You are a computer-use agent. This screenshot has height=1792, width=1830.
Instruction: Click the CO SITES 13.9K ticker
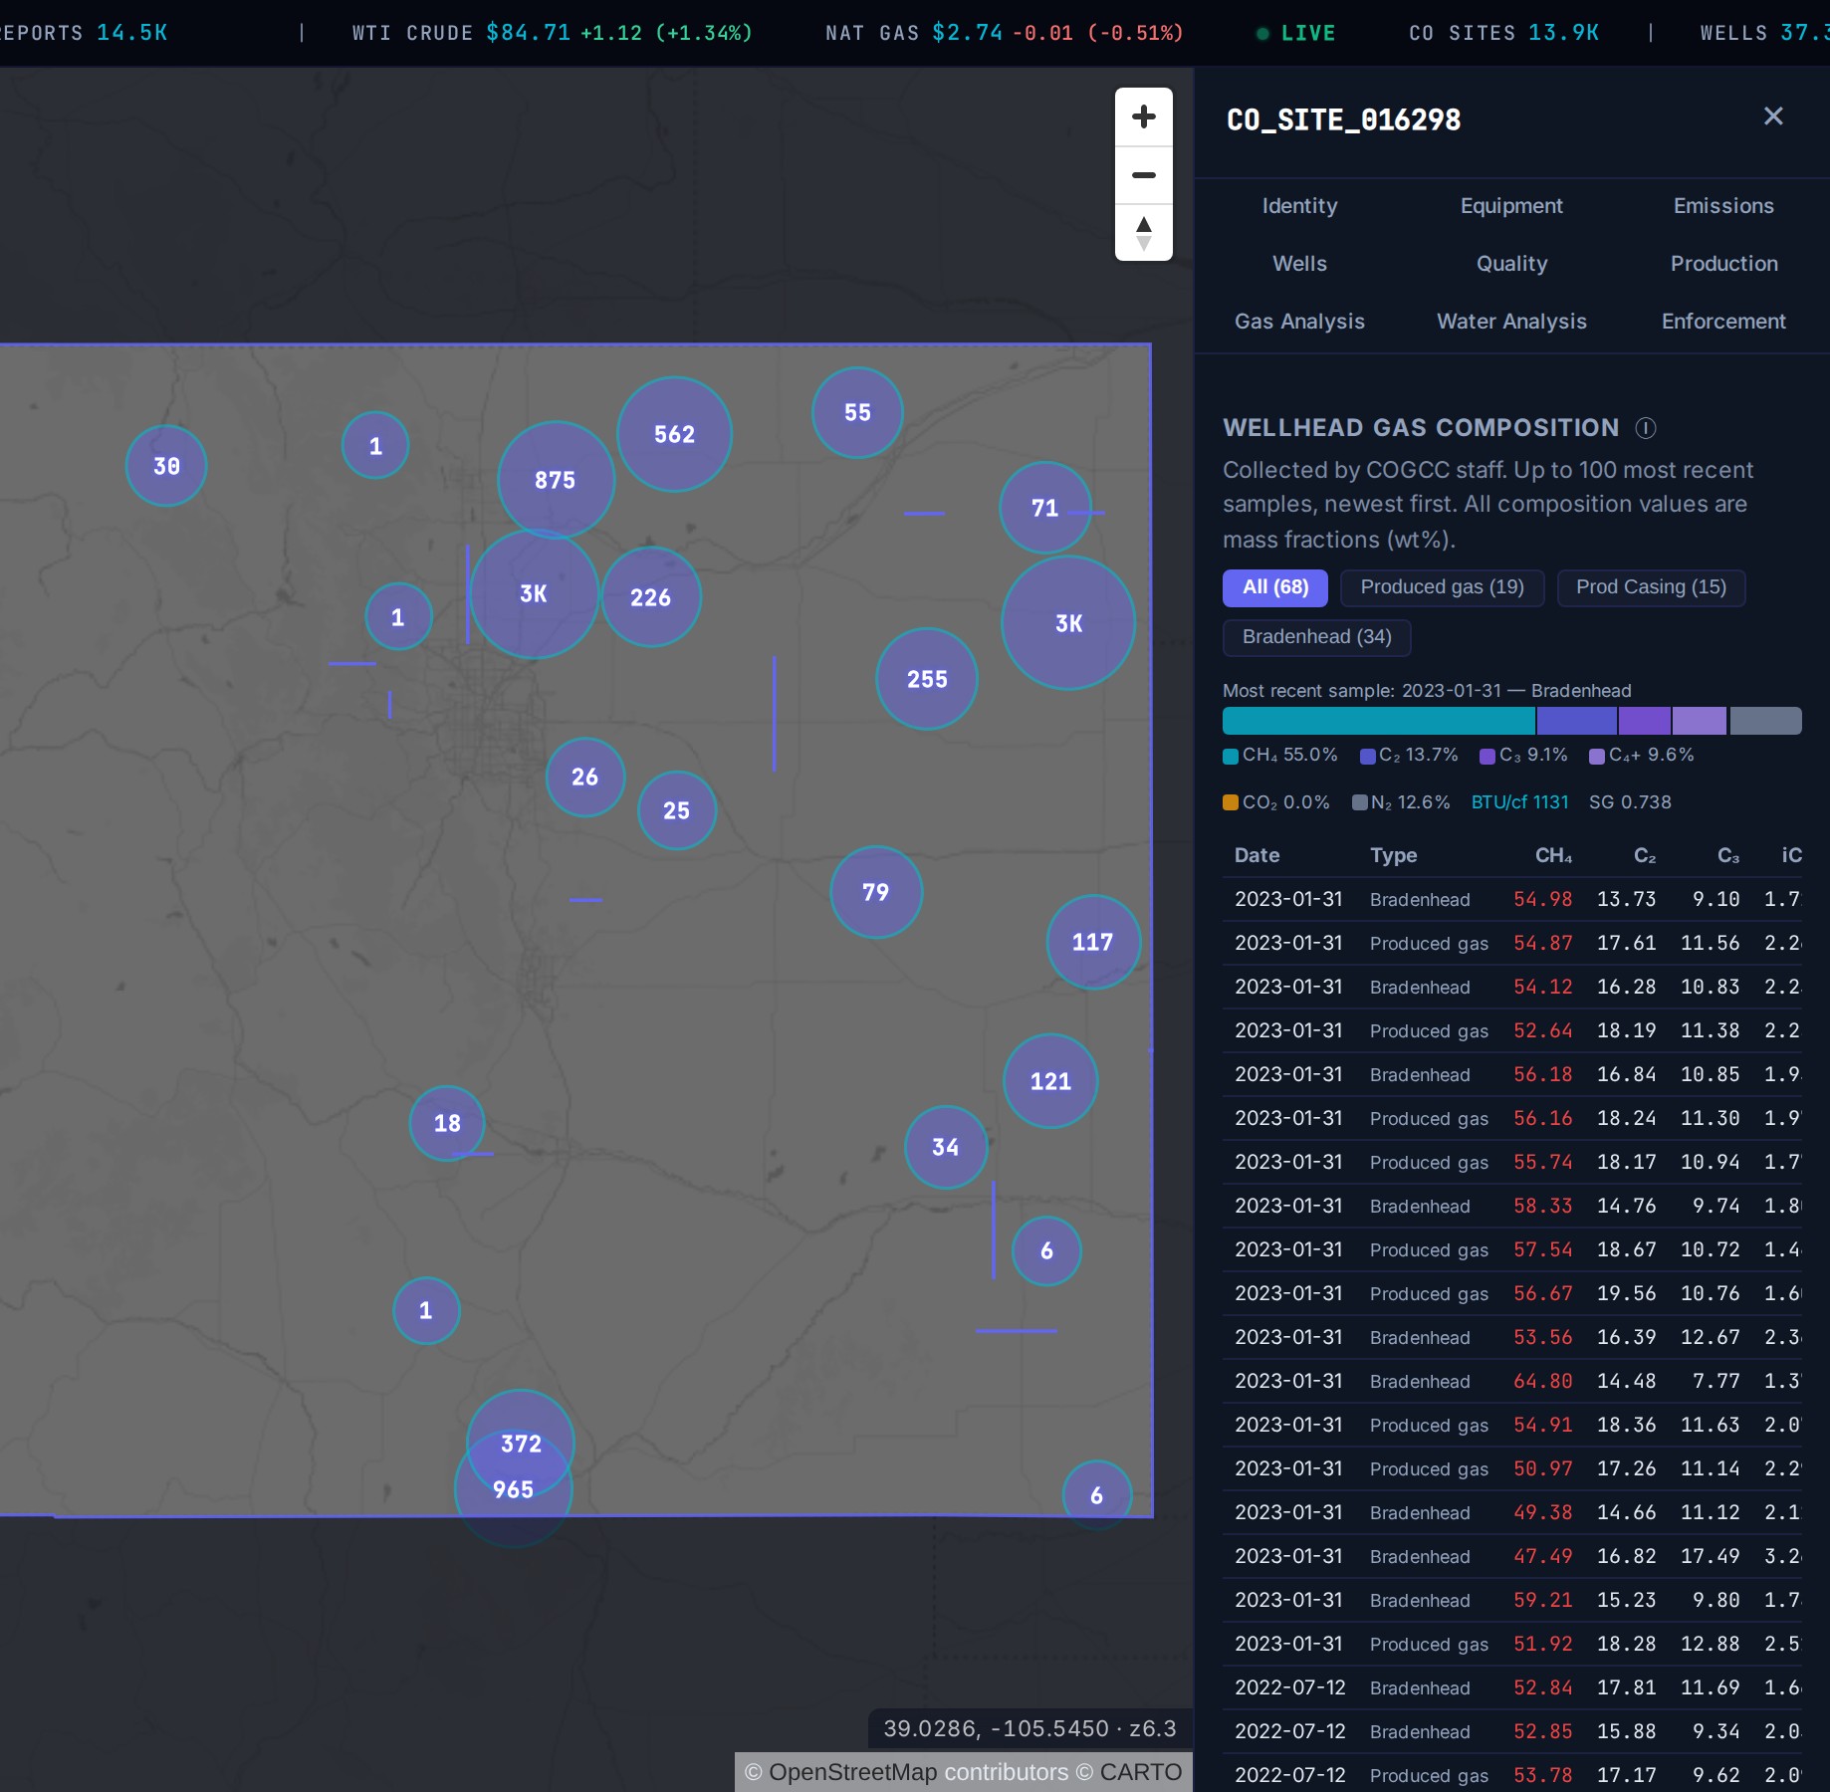(x=1503, y=33)
